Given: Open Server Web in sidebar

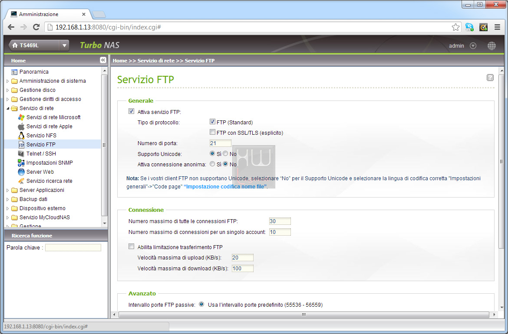Looking at the screenshot, I should tap(40, 172).
